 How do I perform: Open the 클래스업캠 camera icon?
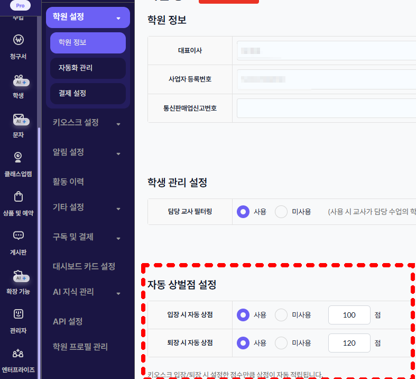[18, 157]
